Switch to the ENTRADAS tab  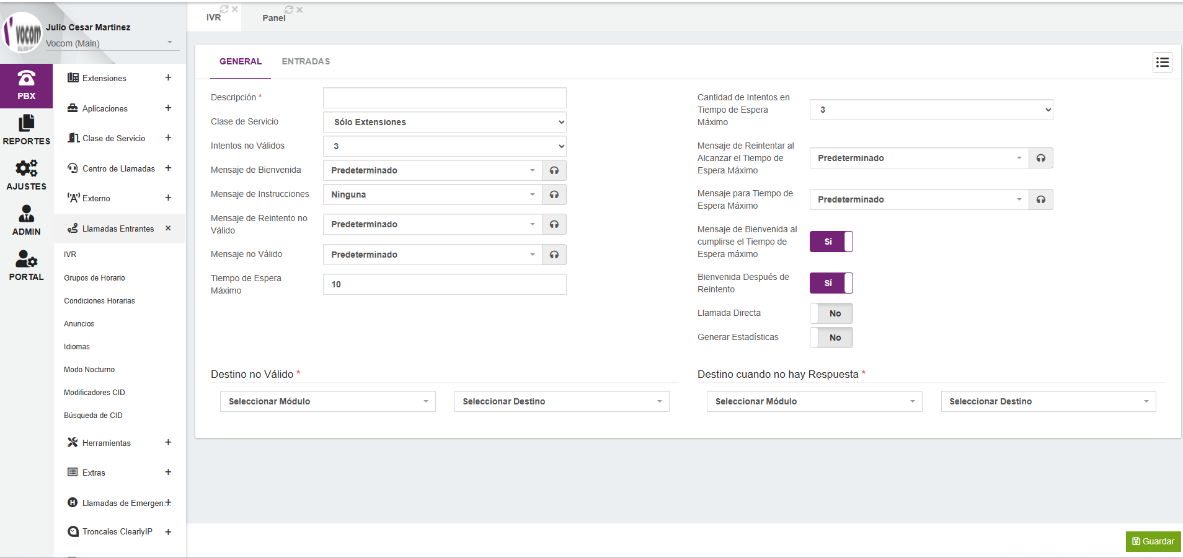pos(306,61)
